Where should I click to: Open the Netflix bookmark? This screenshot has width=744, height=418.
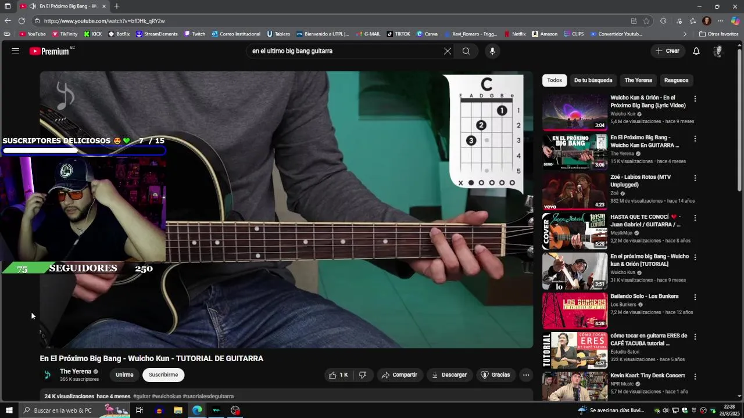515,34
